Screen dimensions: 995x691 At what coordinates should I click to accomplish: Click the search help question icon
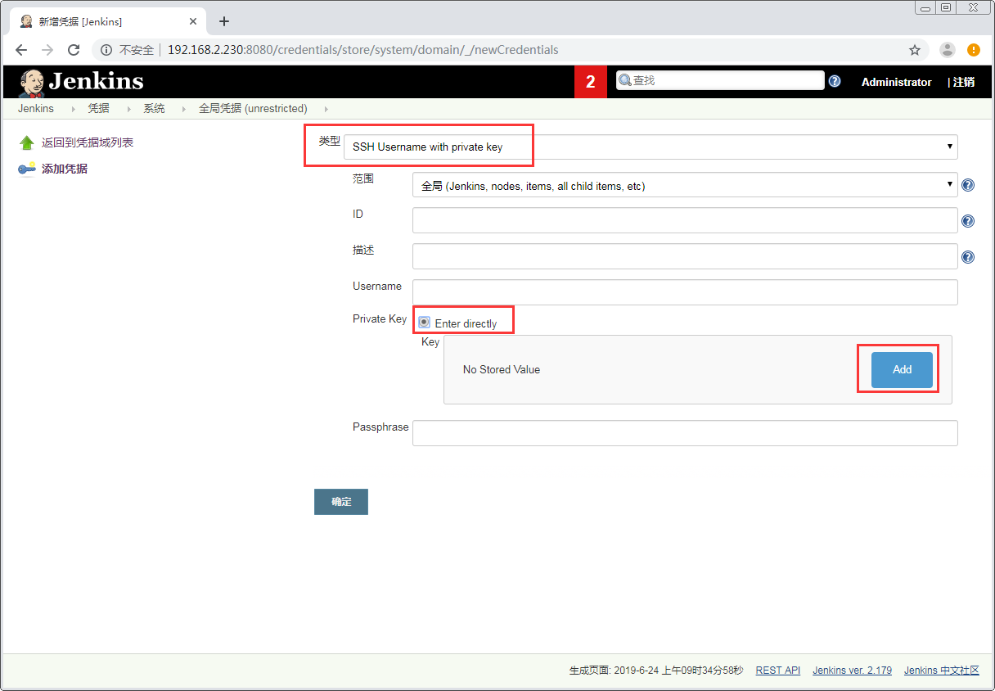[835, 81]
